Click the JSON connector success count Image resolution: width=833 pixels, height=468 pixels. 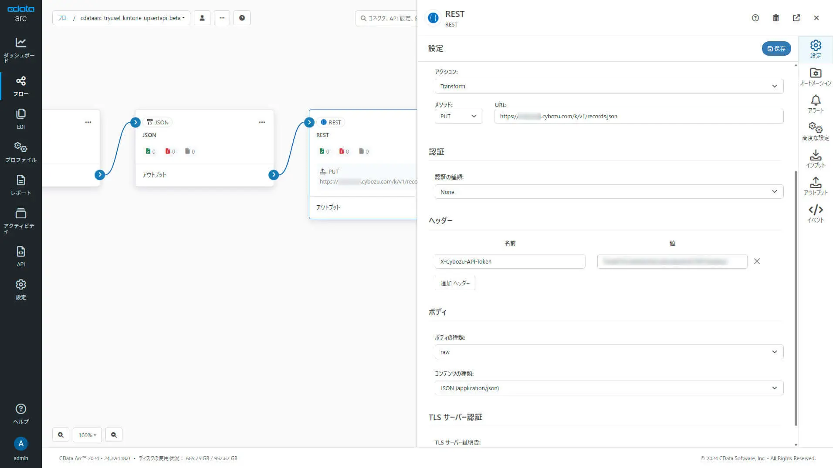[150, 151]
